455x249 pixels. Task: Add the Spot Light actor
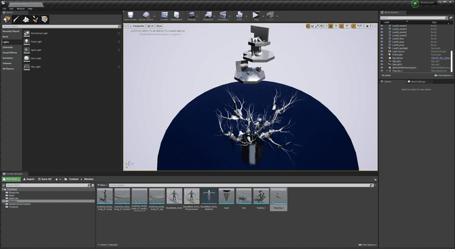point(72,50)
